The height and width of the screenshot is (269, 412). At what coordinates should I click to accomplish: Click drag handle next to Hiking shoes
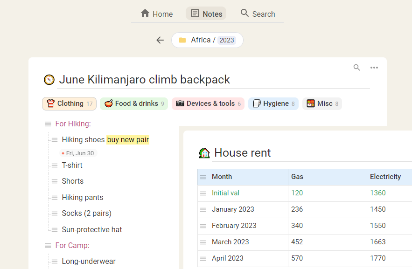pyautogui.click(x=55, y=140)
